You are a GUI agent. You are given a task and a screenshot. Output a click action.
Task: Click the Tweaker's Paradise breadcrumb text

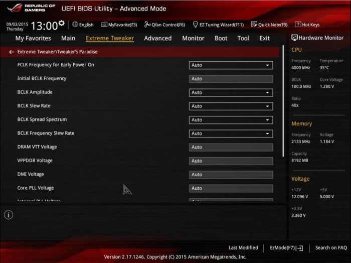78,52
